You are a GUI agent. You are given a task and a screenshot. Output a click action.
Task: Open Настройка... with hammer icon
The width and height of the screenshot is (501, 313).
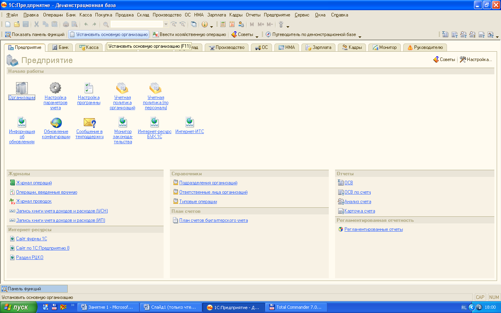pyautogui.click(x=476, y=59)
